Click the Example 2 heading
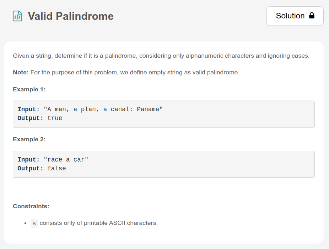 [29, 140]
